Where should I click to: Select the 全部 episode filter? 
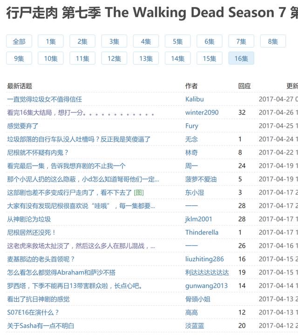coord(19,41)
